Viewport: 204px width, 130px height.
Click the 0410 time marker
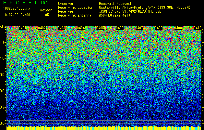point(198,28)
